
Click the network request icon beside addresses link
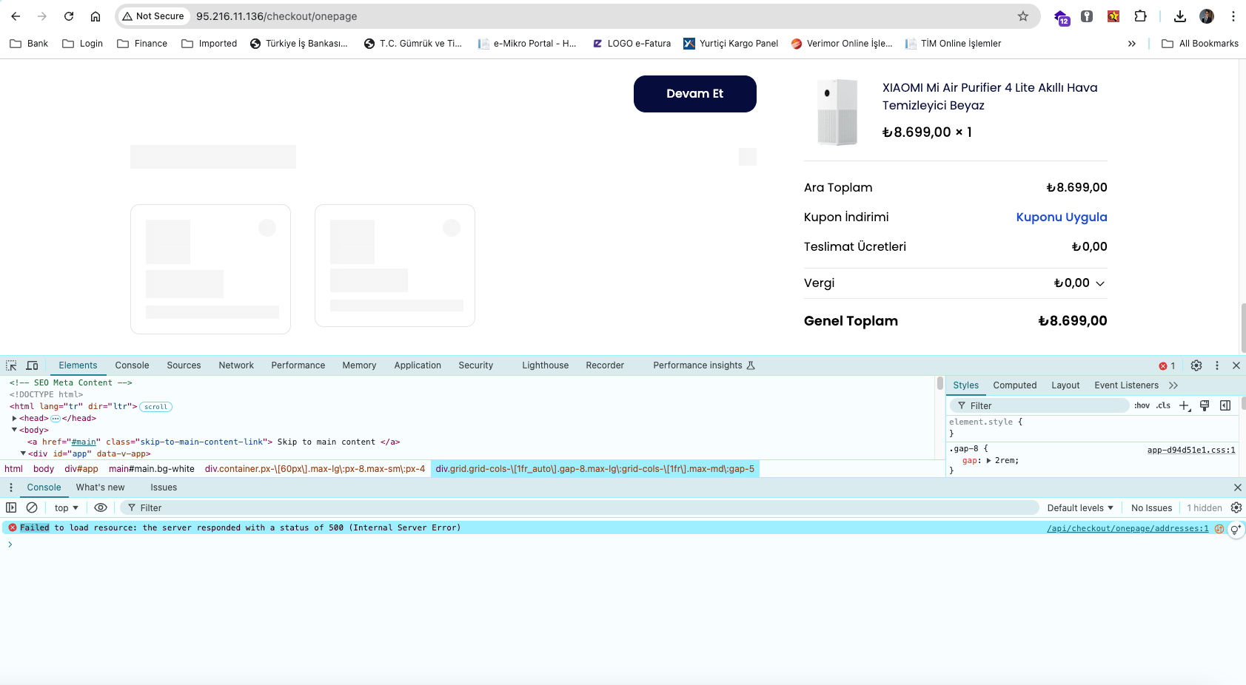(1219, 528)
